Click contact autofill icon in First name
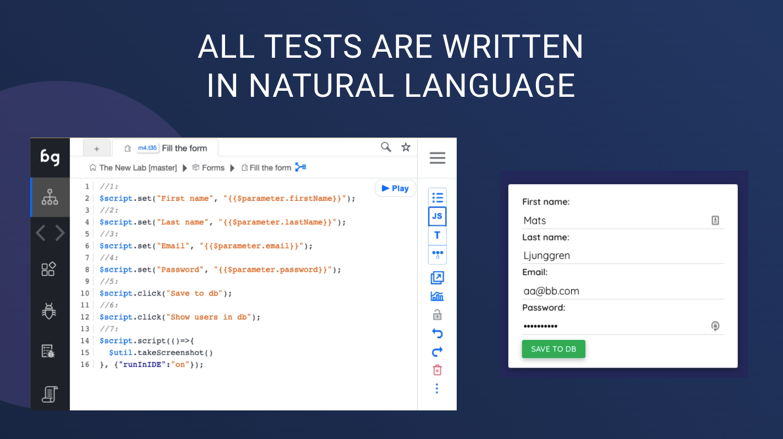 715,221
